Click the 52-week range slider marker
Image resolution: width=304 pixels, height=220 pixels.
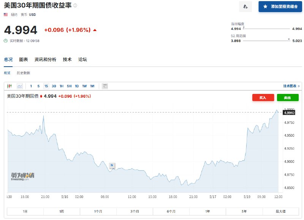(288, 39)
